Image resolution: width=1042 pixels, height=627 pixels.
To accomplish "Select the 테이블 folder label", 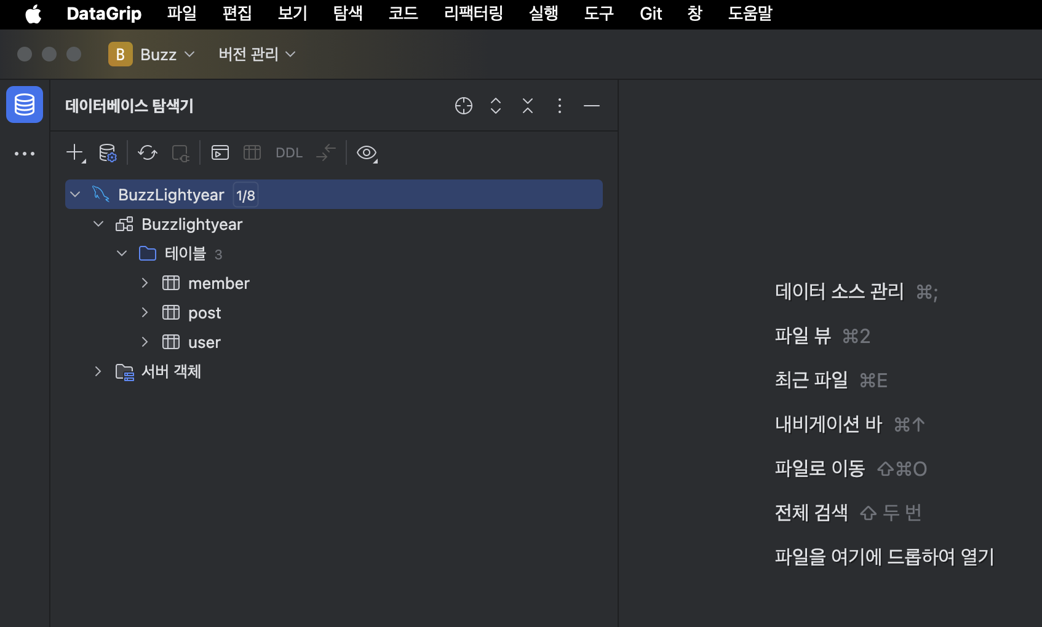I will (185, 253).
